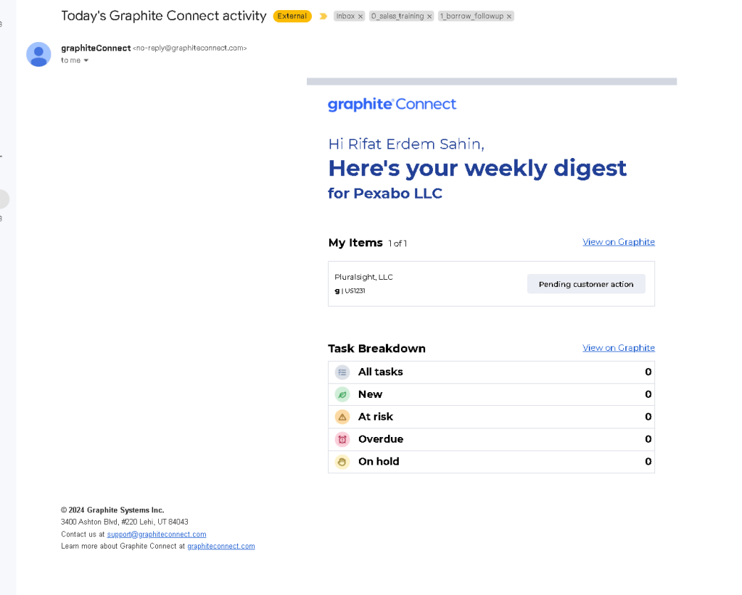The width and height of the screenshot is (742, 595).
Task: Click the On hold count 0
Action: pos(648,461)
